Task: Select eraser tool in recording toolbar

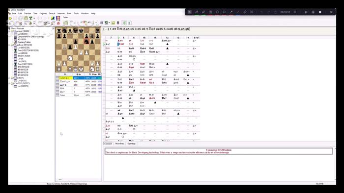Action: pos(245,12)
